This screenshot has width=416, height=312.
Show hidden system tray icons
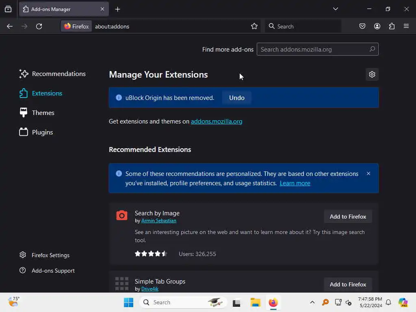pos(312,302)
